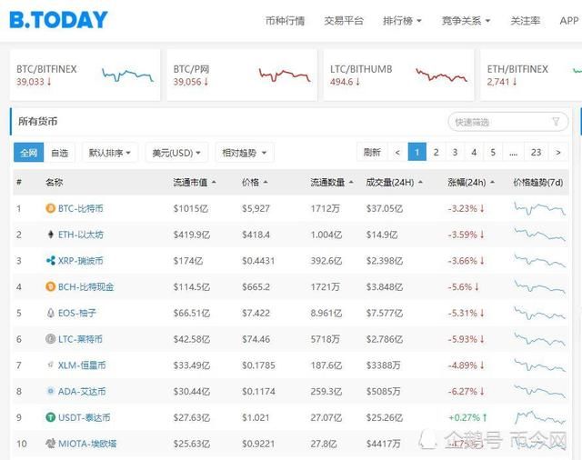582x460 pixels.
Task: Click the MIOTA coin icon
Action: pyautogui.click(x=51, y=444)
